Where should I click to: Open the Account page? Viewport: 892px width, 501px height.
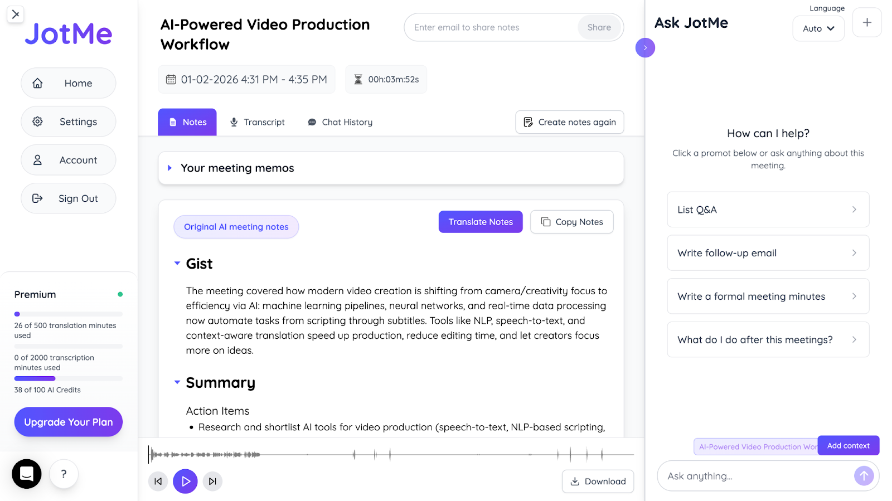click(x=69, y=160)
